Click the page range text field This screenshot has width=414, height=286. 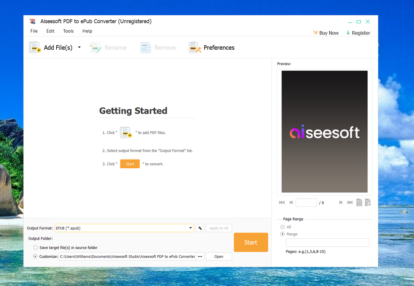coord(327,242)
